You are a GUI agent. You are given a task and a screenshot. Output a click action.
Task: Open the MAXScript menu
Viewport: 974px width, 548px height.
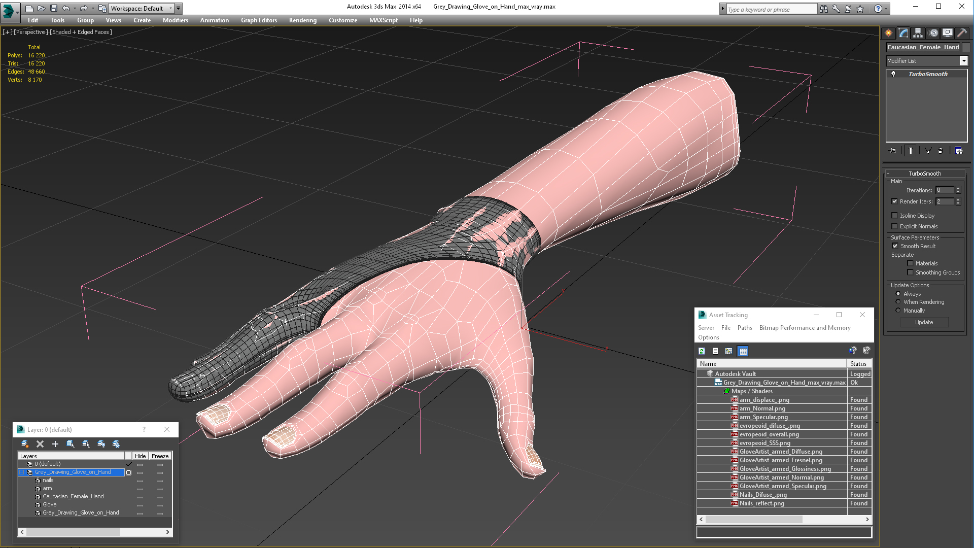(384, 20)
